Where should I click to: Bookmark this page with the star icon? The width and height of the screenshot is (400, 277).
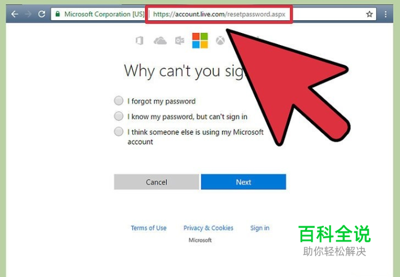(369, 14)
